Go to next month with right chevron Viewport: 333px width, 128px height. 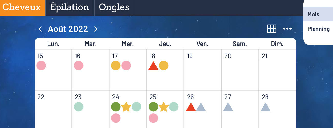tap(96, 29)
